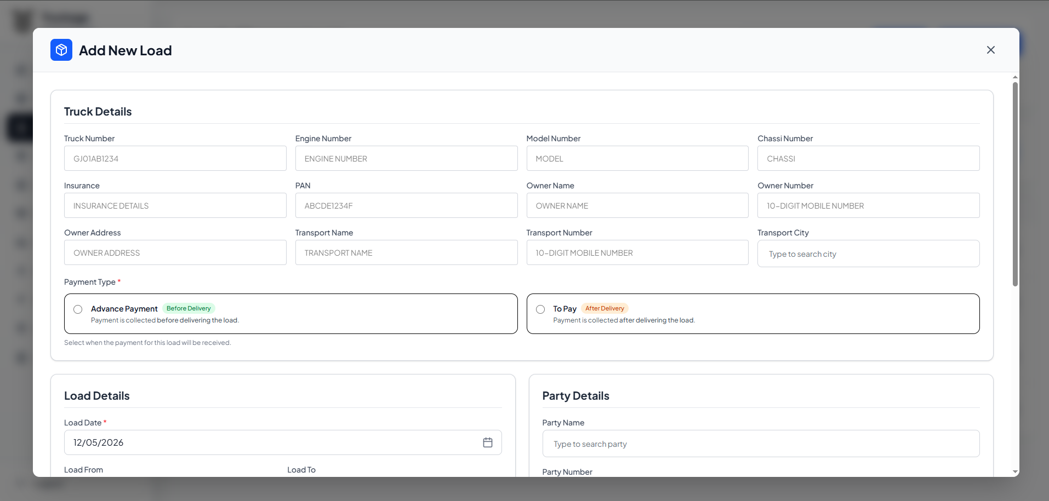Viewport: 1049px width, 501px height.
Task: Click the scrollbar up arrow
Action: 1015,77
